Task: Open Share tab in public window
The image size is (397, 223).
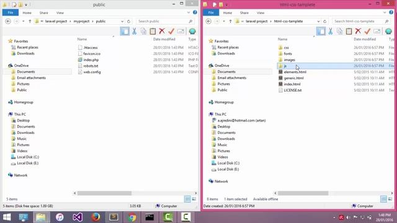Action: coord(43,12)
